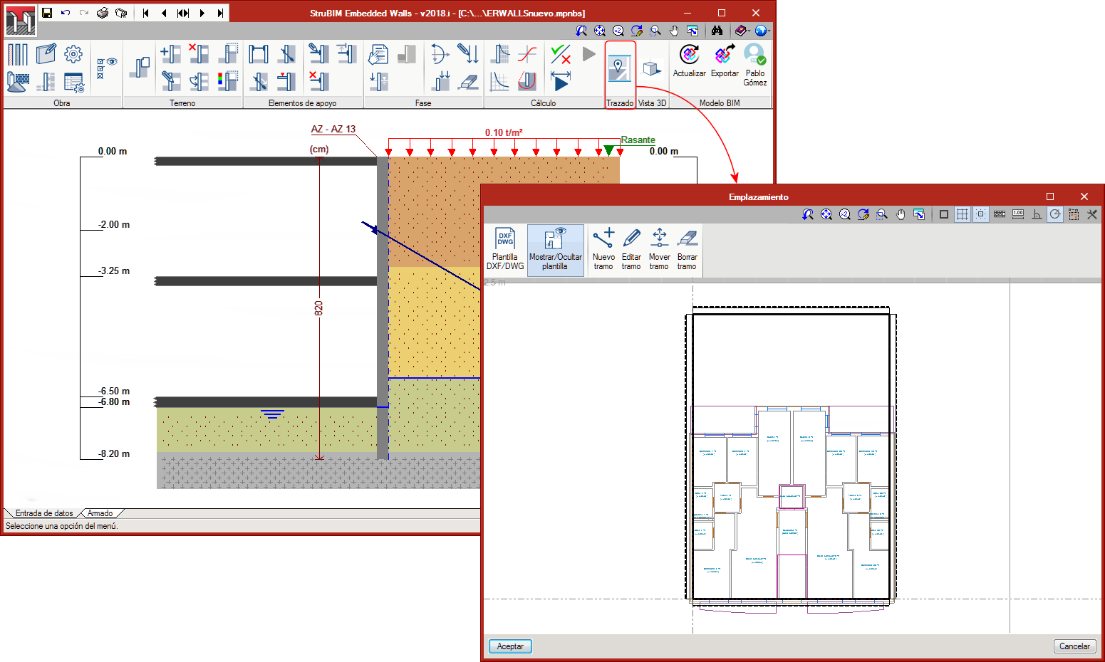
Task: Select pan hand tool in Emplazamiento
Action: 901,214
